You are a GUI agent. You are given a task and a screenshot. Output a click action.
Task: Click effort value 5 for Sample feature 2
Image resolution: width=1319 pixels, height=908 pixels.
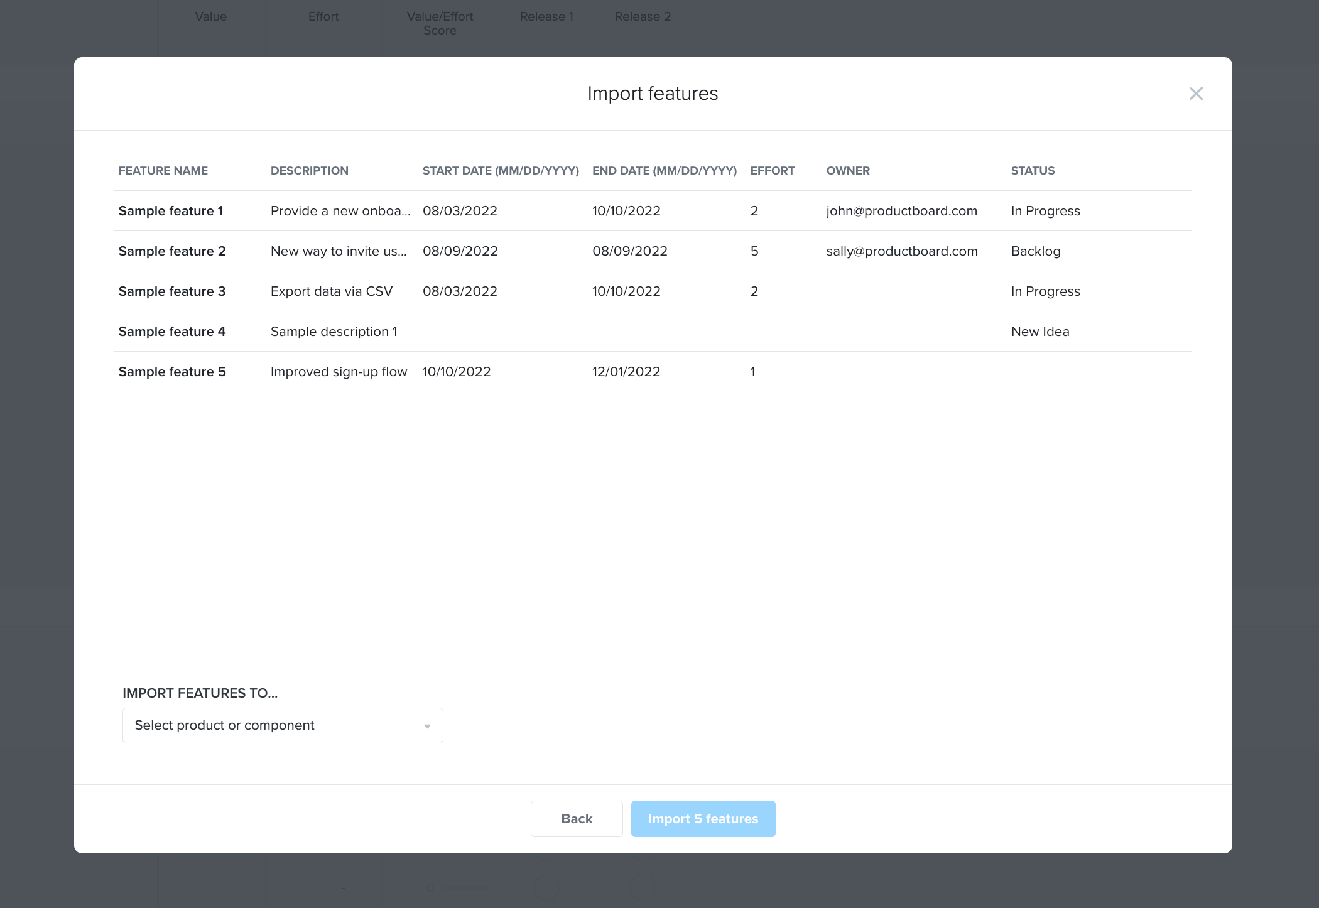pyautogui.click(x=754, y=251)
